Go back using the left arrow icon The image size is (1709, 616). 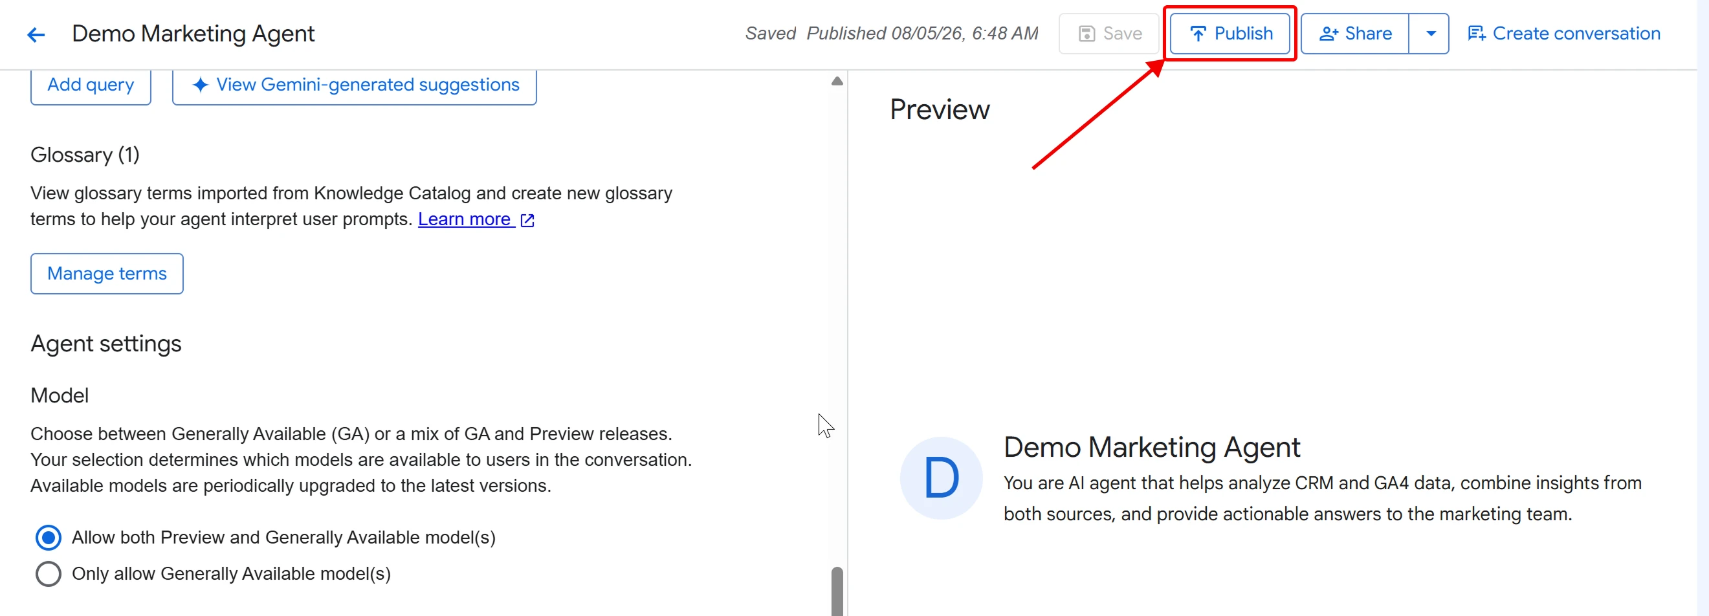(36, 34)
